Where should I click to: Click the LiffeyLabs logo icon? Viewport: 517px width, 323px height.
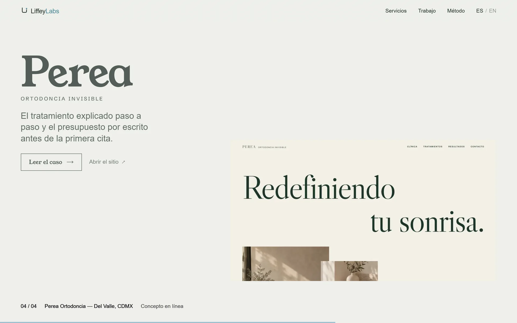tap(25, 10)
